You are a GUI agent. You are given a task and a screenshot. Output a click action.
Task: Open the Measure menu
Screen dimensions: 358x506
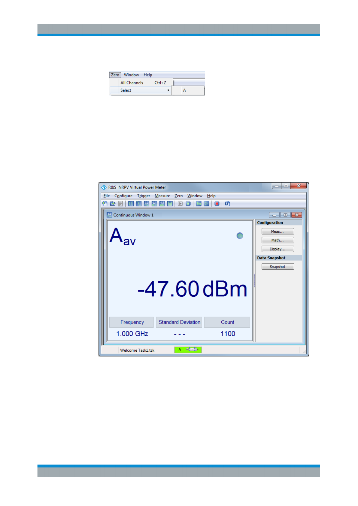[x=162, y=196]
